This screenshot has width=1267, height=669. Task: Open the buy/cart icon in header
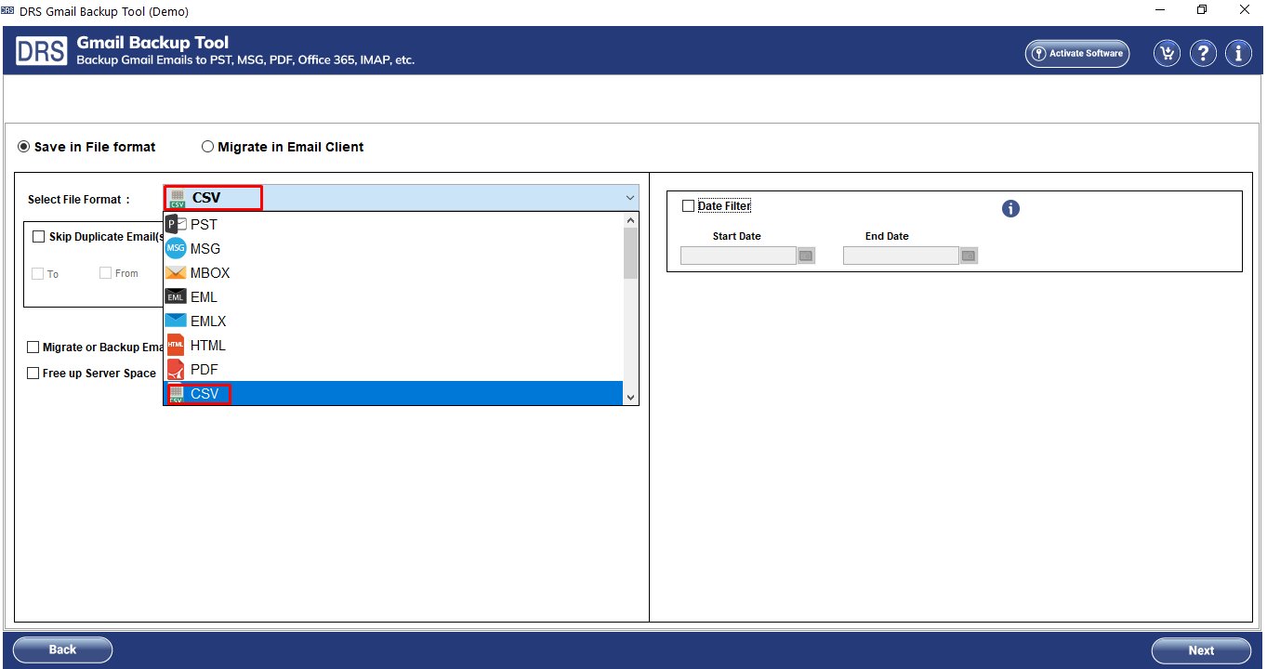pos(1167,53)
